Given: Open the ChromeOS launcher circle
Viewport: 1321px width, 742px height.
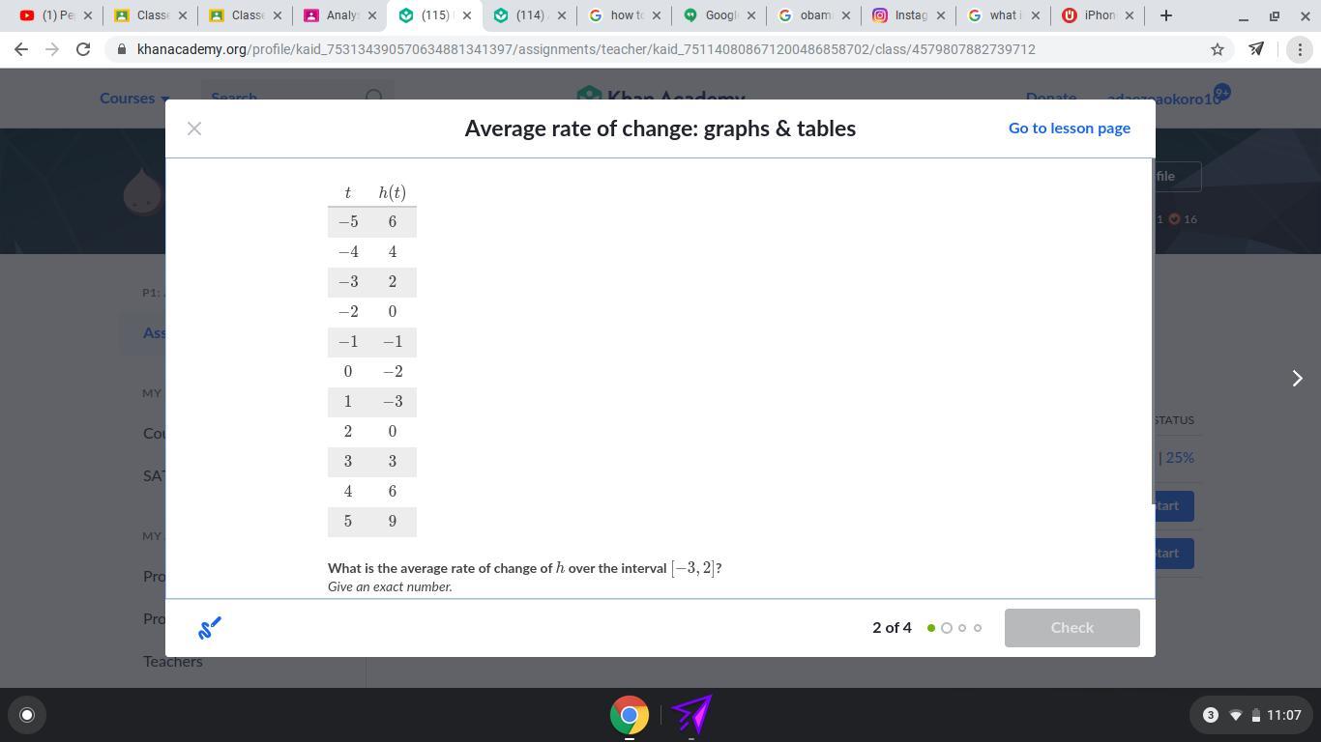Looking at the screenshot, I should (27, 715).
